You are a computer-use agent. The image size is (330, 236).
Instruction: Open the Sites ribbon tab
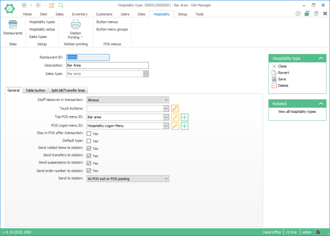point(141,14)
